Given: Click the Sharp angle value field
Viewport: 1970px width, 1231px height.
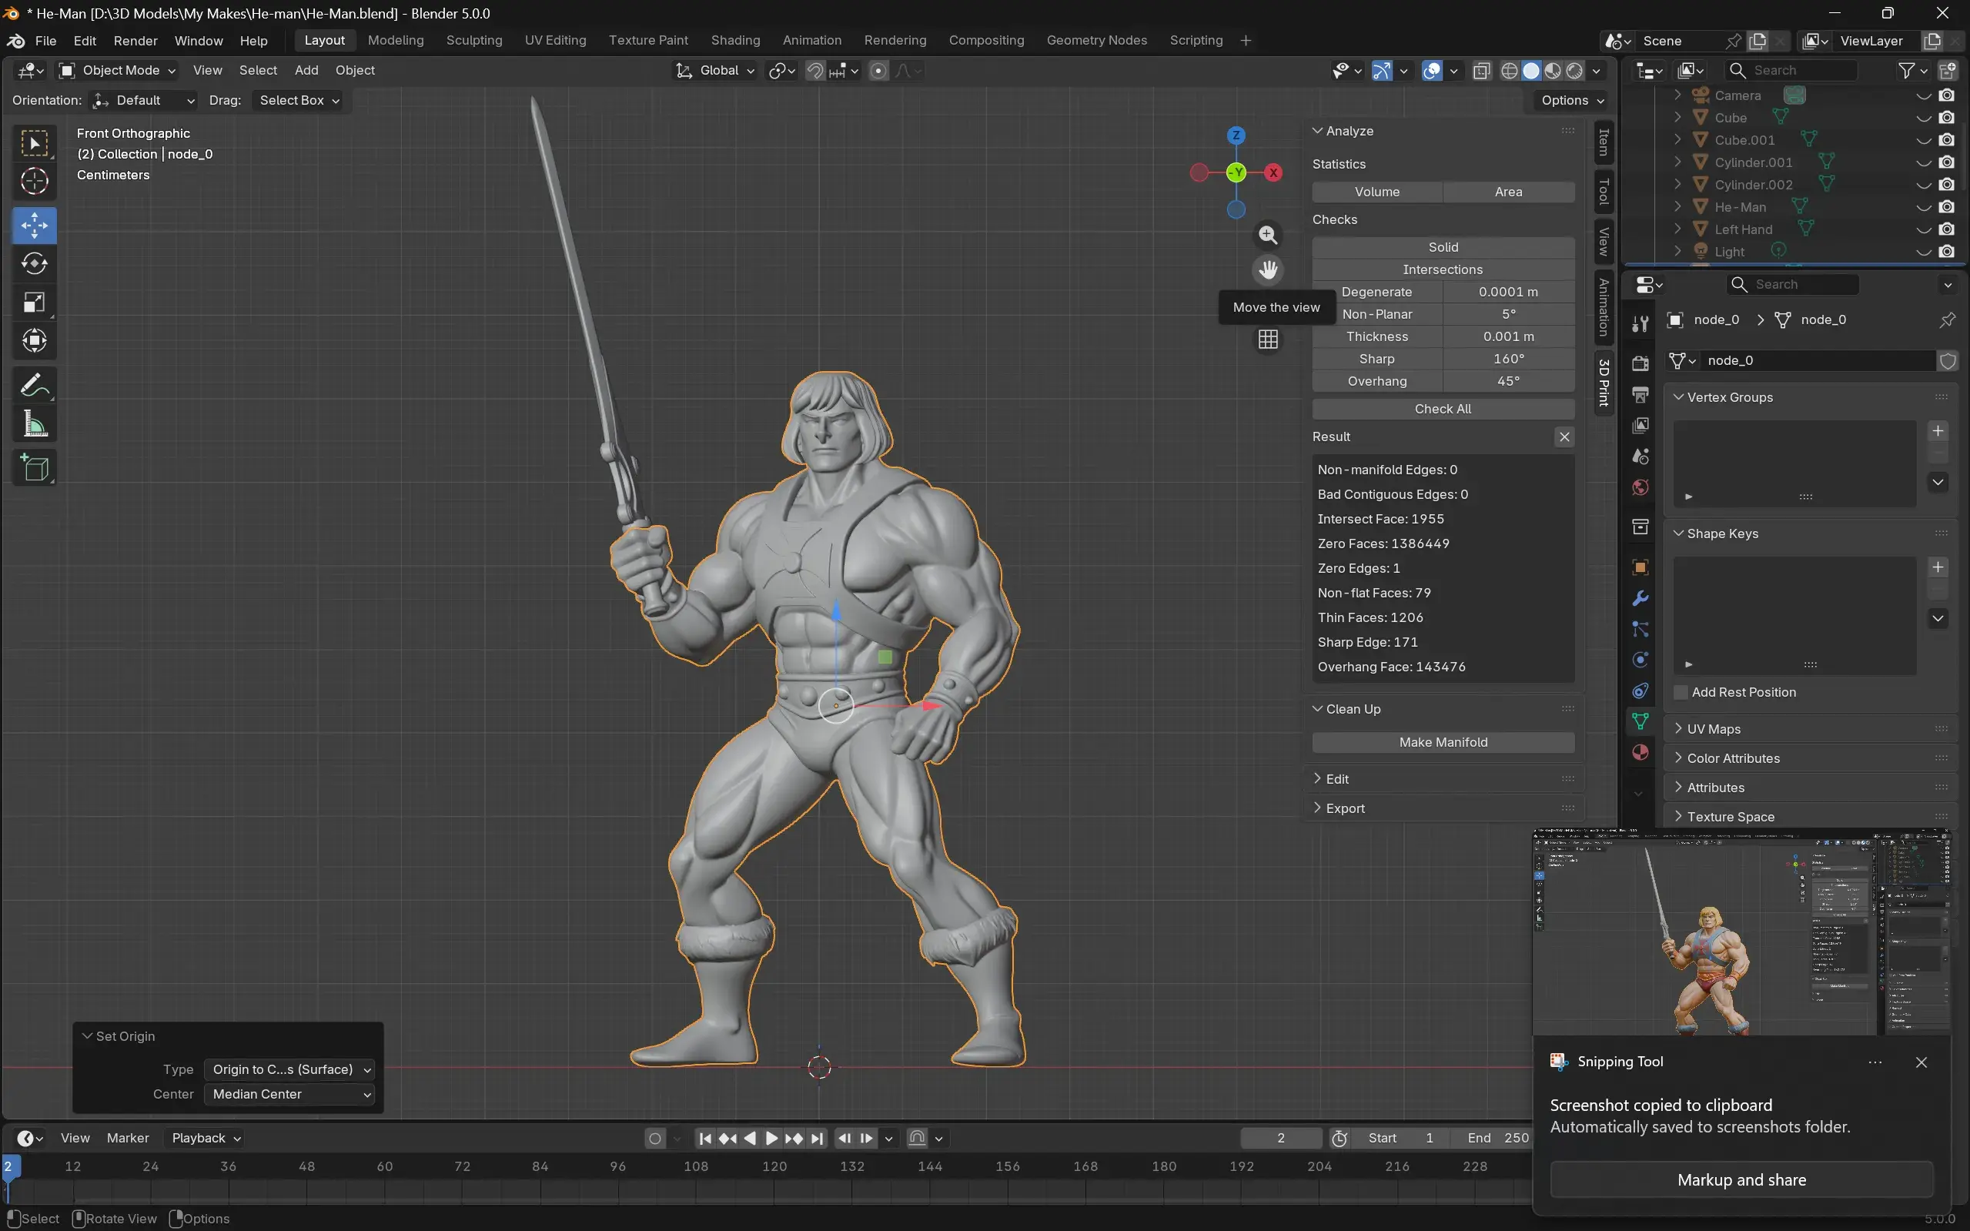Looking at the screenshot, I should coord(1508,359).
